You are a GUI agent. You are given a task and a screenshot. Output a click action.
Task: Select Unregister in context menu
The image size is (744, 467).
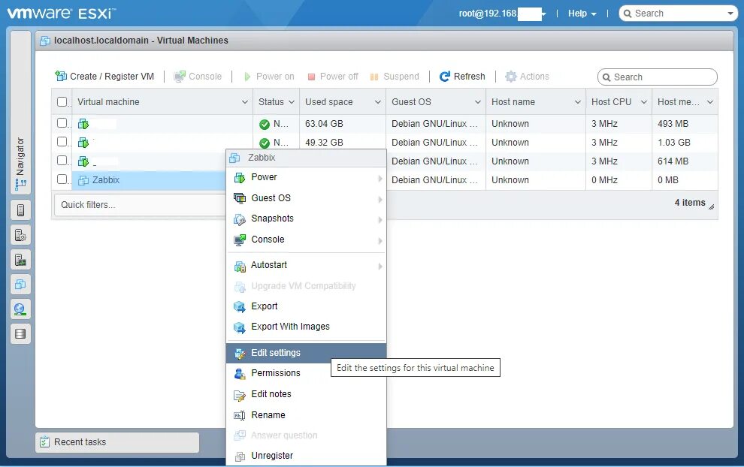coord(307,456)
